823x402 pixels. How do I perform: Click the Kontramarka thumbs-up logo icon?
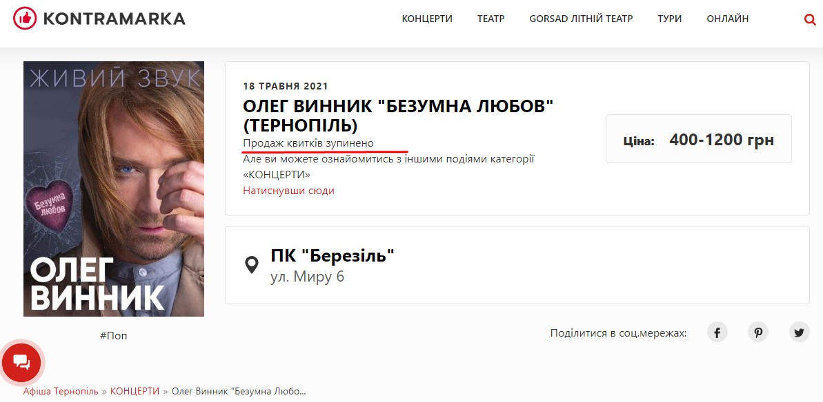[x=25, y=19]
